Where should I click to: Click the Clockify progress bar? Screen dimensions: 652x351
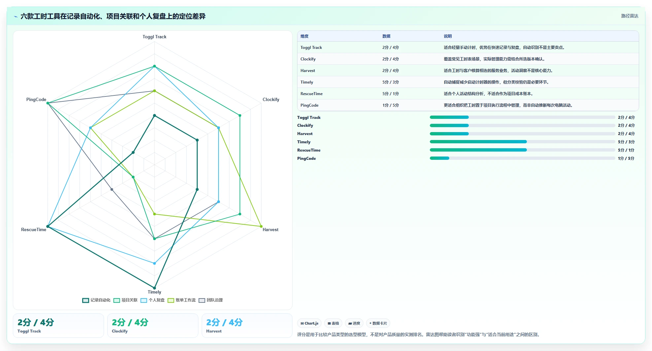click(522, 125)
